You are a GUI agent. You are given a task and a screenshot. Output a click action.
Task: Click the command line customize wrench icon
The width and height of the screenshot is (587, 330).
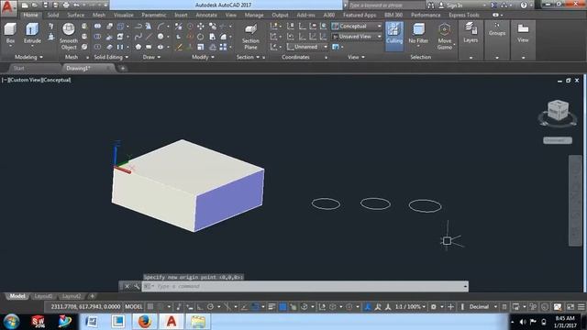(137, 286)
